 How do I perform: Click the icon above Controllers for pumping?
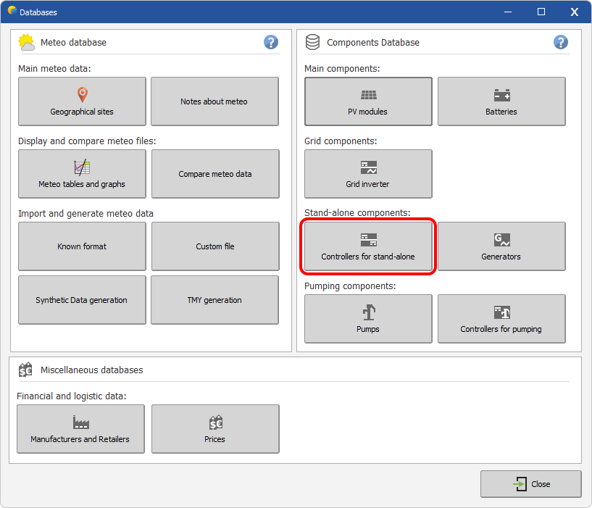(x=501, y=312)
